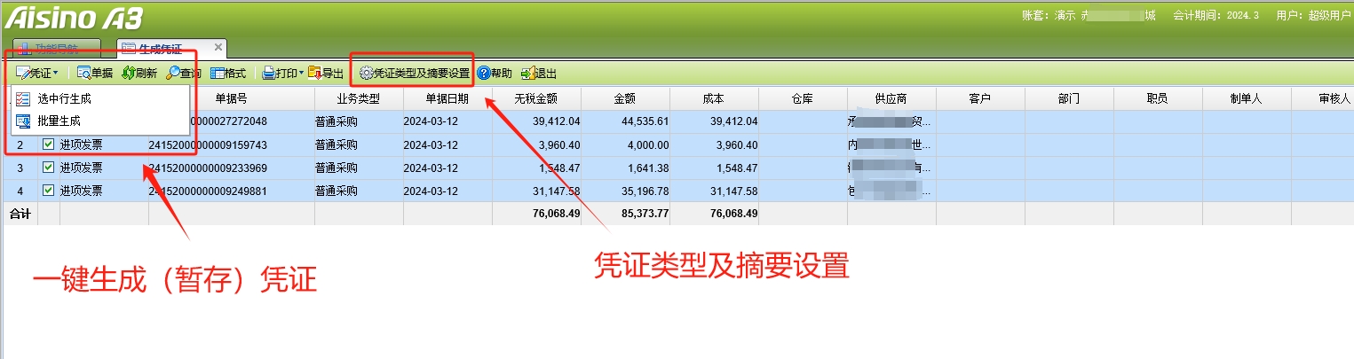Click 无税金额 column header

[x=536, y=98]
